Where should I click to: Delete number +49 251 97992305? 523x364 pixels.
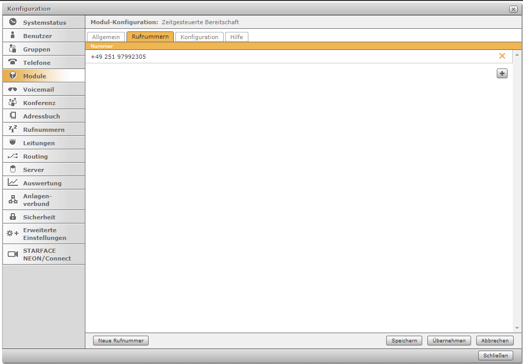click(502, 56)
